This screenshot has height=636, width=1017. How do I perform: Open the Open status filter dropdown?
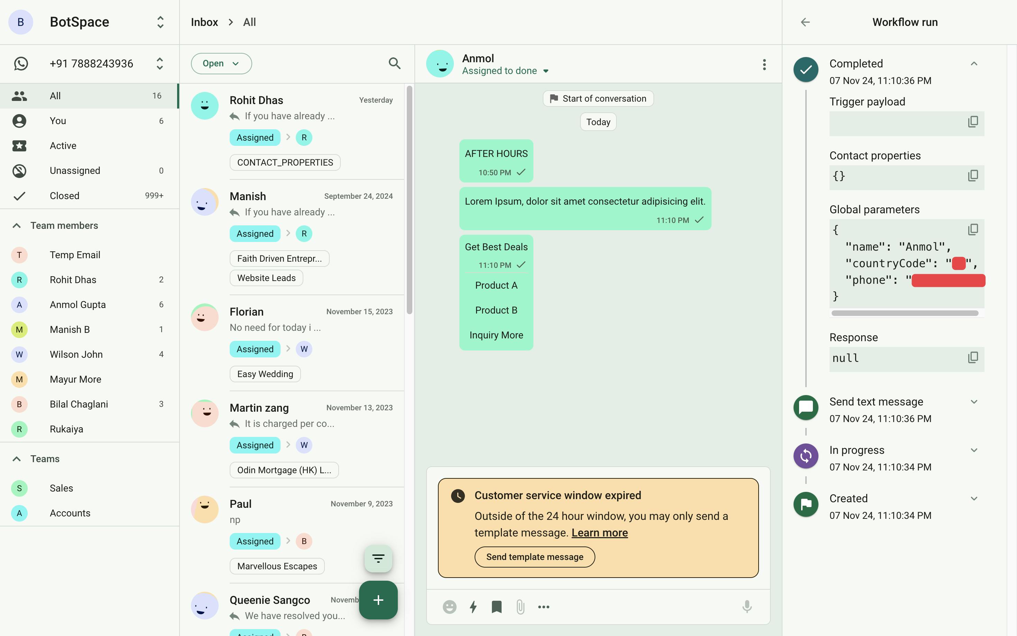(x=221, y=64)
